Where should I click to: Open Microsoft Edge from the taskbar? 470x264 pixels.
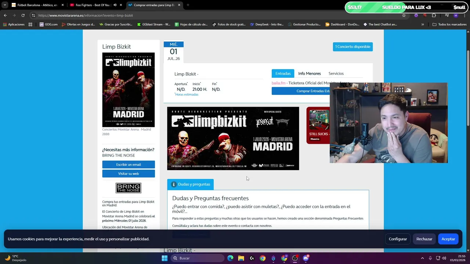pyautogui.click(x=230, y=258)
